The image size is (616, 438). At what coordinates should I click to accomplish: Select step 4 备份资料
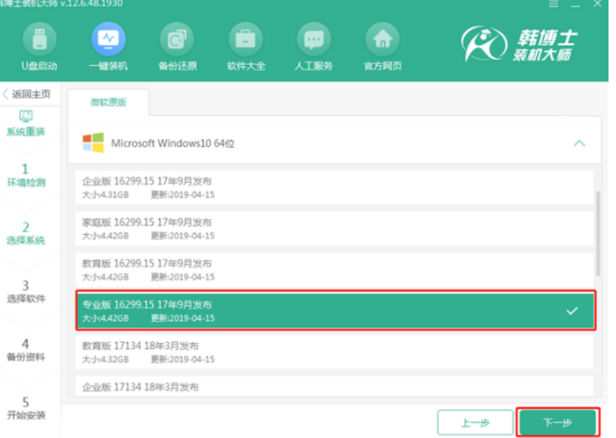(26, 350)
